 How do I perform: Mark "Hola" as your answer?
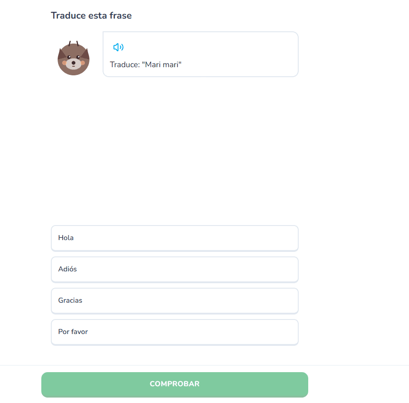click(174, 238)
